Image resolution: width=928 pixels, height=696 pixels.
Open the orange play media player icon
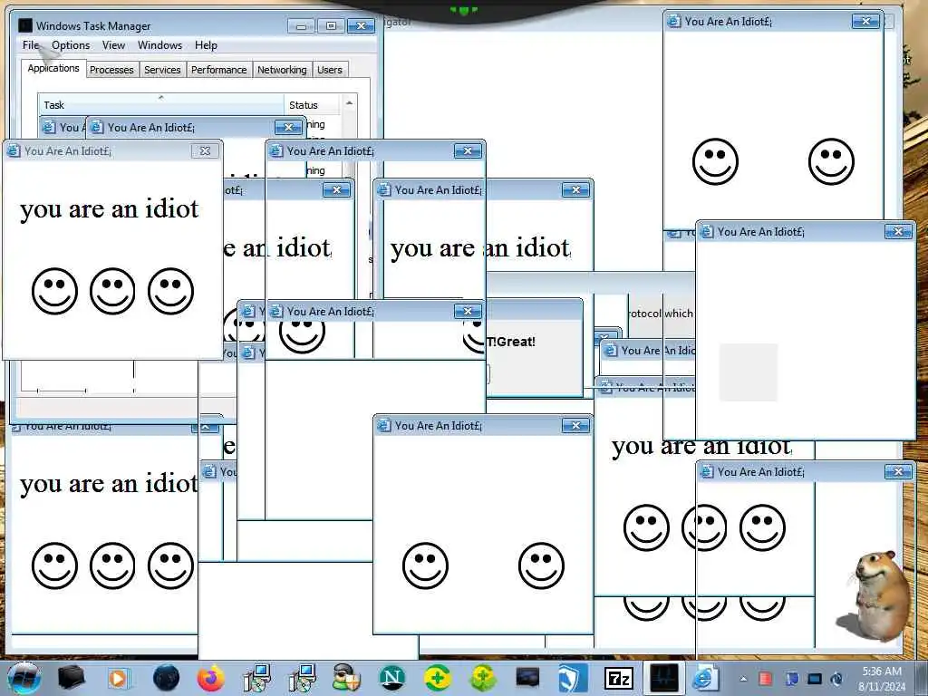119,678
